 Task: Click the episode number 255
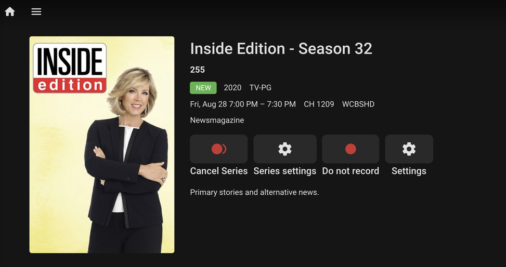[198, 70]
